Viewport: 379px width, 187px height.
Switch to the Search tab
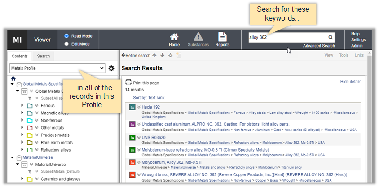click(x=44, y=56)
